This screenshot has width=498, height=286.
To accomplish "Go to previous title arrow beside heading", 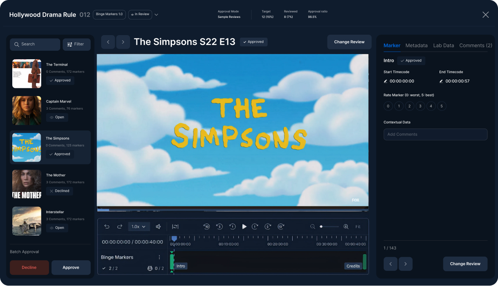I will [x=108, y=42].
